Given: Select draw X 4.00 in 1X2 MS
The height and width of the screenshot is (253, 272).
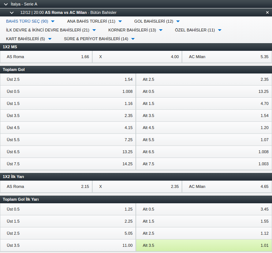Looking at the screenshot, I should pos(137,57).
